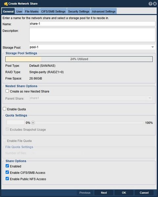The image size is (158, 197).
Task: Open the File Masks tab
Action: [x=32, y=11]
